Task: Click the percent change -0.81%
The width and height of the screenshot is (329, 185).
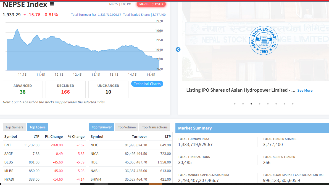Action: point(51,15)
